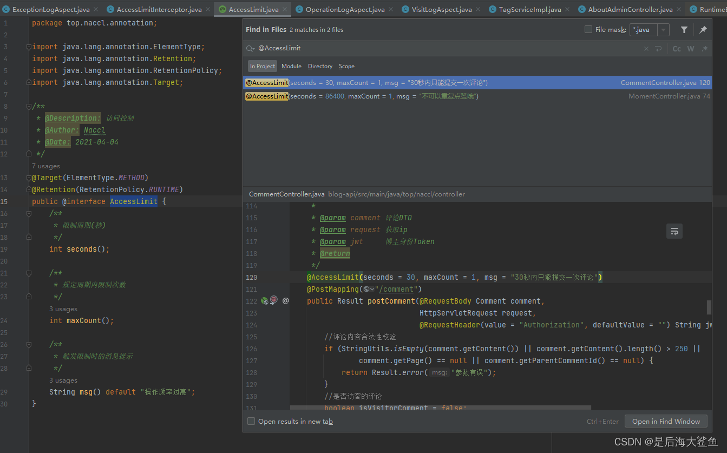
Task: Toggle soft wrap in the preview pane
Action: (674, 231)
